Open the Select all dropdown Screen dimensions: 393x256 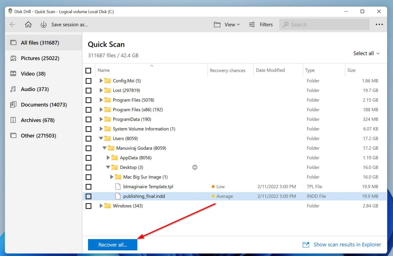pos(366,53)
